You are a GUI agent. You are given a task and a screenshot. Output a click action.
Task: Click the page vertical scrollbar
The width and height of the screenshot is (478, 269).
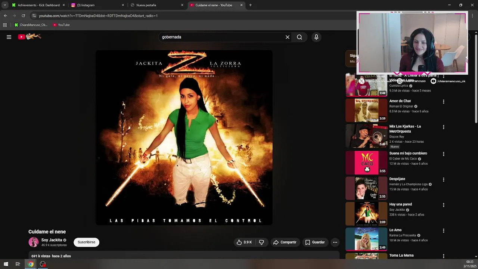(x=476, y=78)
